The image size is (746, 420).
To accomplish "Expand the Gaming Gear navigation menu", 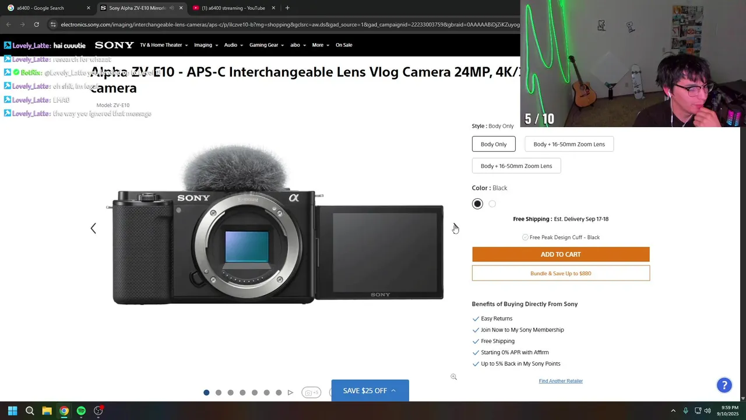I will pos(266,45).
